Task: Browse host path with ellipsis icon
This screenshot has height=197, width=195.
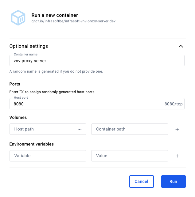Action: (80, 129)
